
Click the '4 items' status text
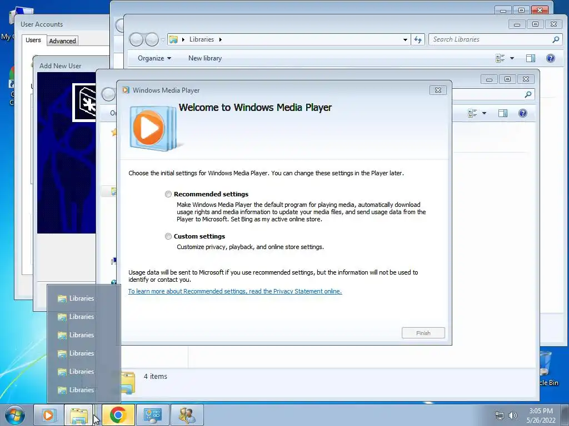[x=156, y=377]
